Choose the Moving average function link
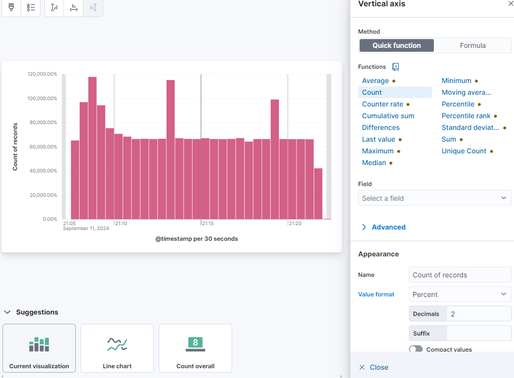 (x=466, y=92)
